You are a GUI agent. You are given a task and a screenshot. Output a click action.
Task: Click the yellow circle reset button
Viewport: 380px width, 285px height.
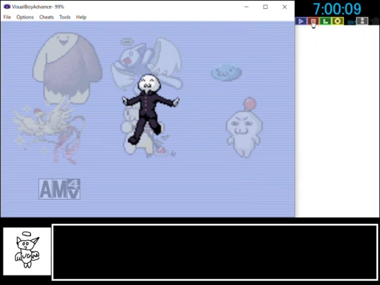pos(337,21)
